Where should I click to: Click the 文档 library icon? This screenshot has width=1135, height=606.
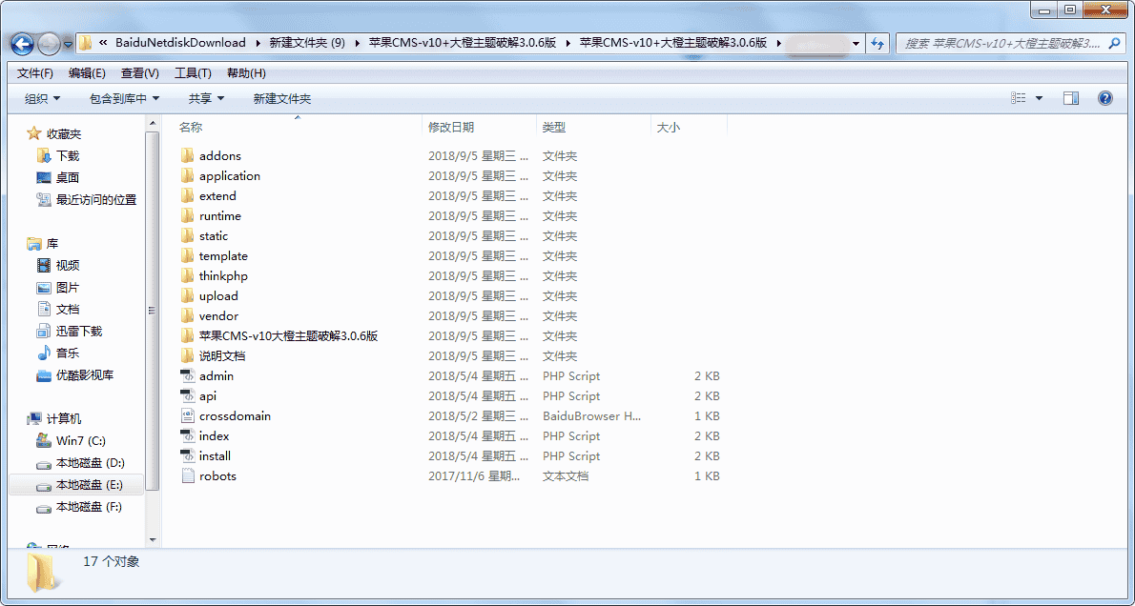click(x=44, y=310)
